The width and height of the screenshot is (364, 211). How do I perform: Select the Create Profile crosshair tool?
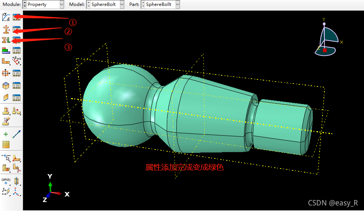coord(6,73)
